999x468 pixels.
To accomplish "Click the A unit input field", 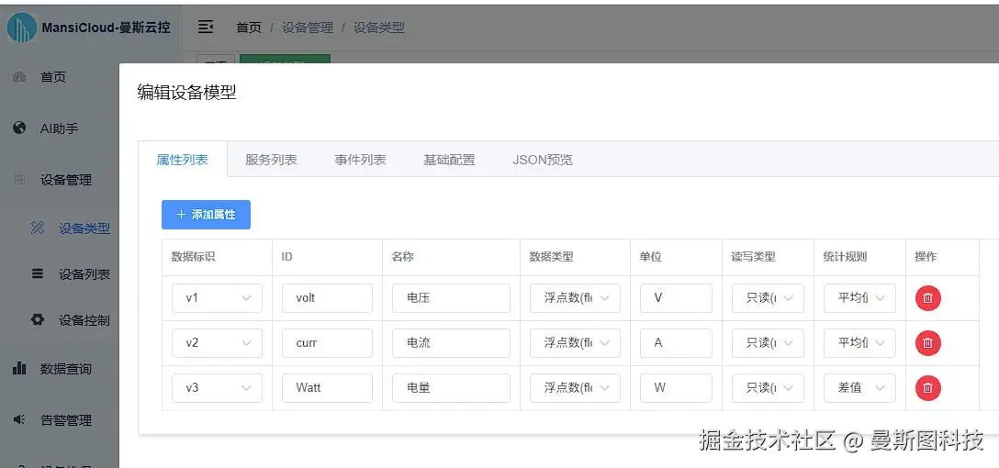I will pyautogui.click(x=676, y=342).
